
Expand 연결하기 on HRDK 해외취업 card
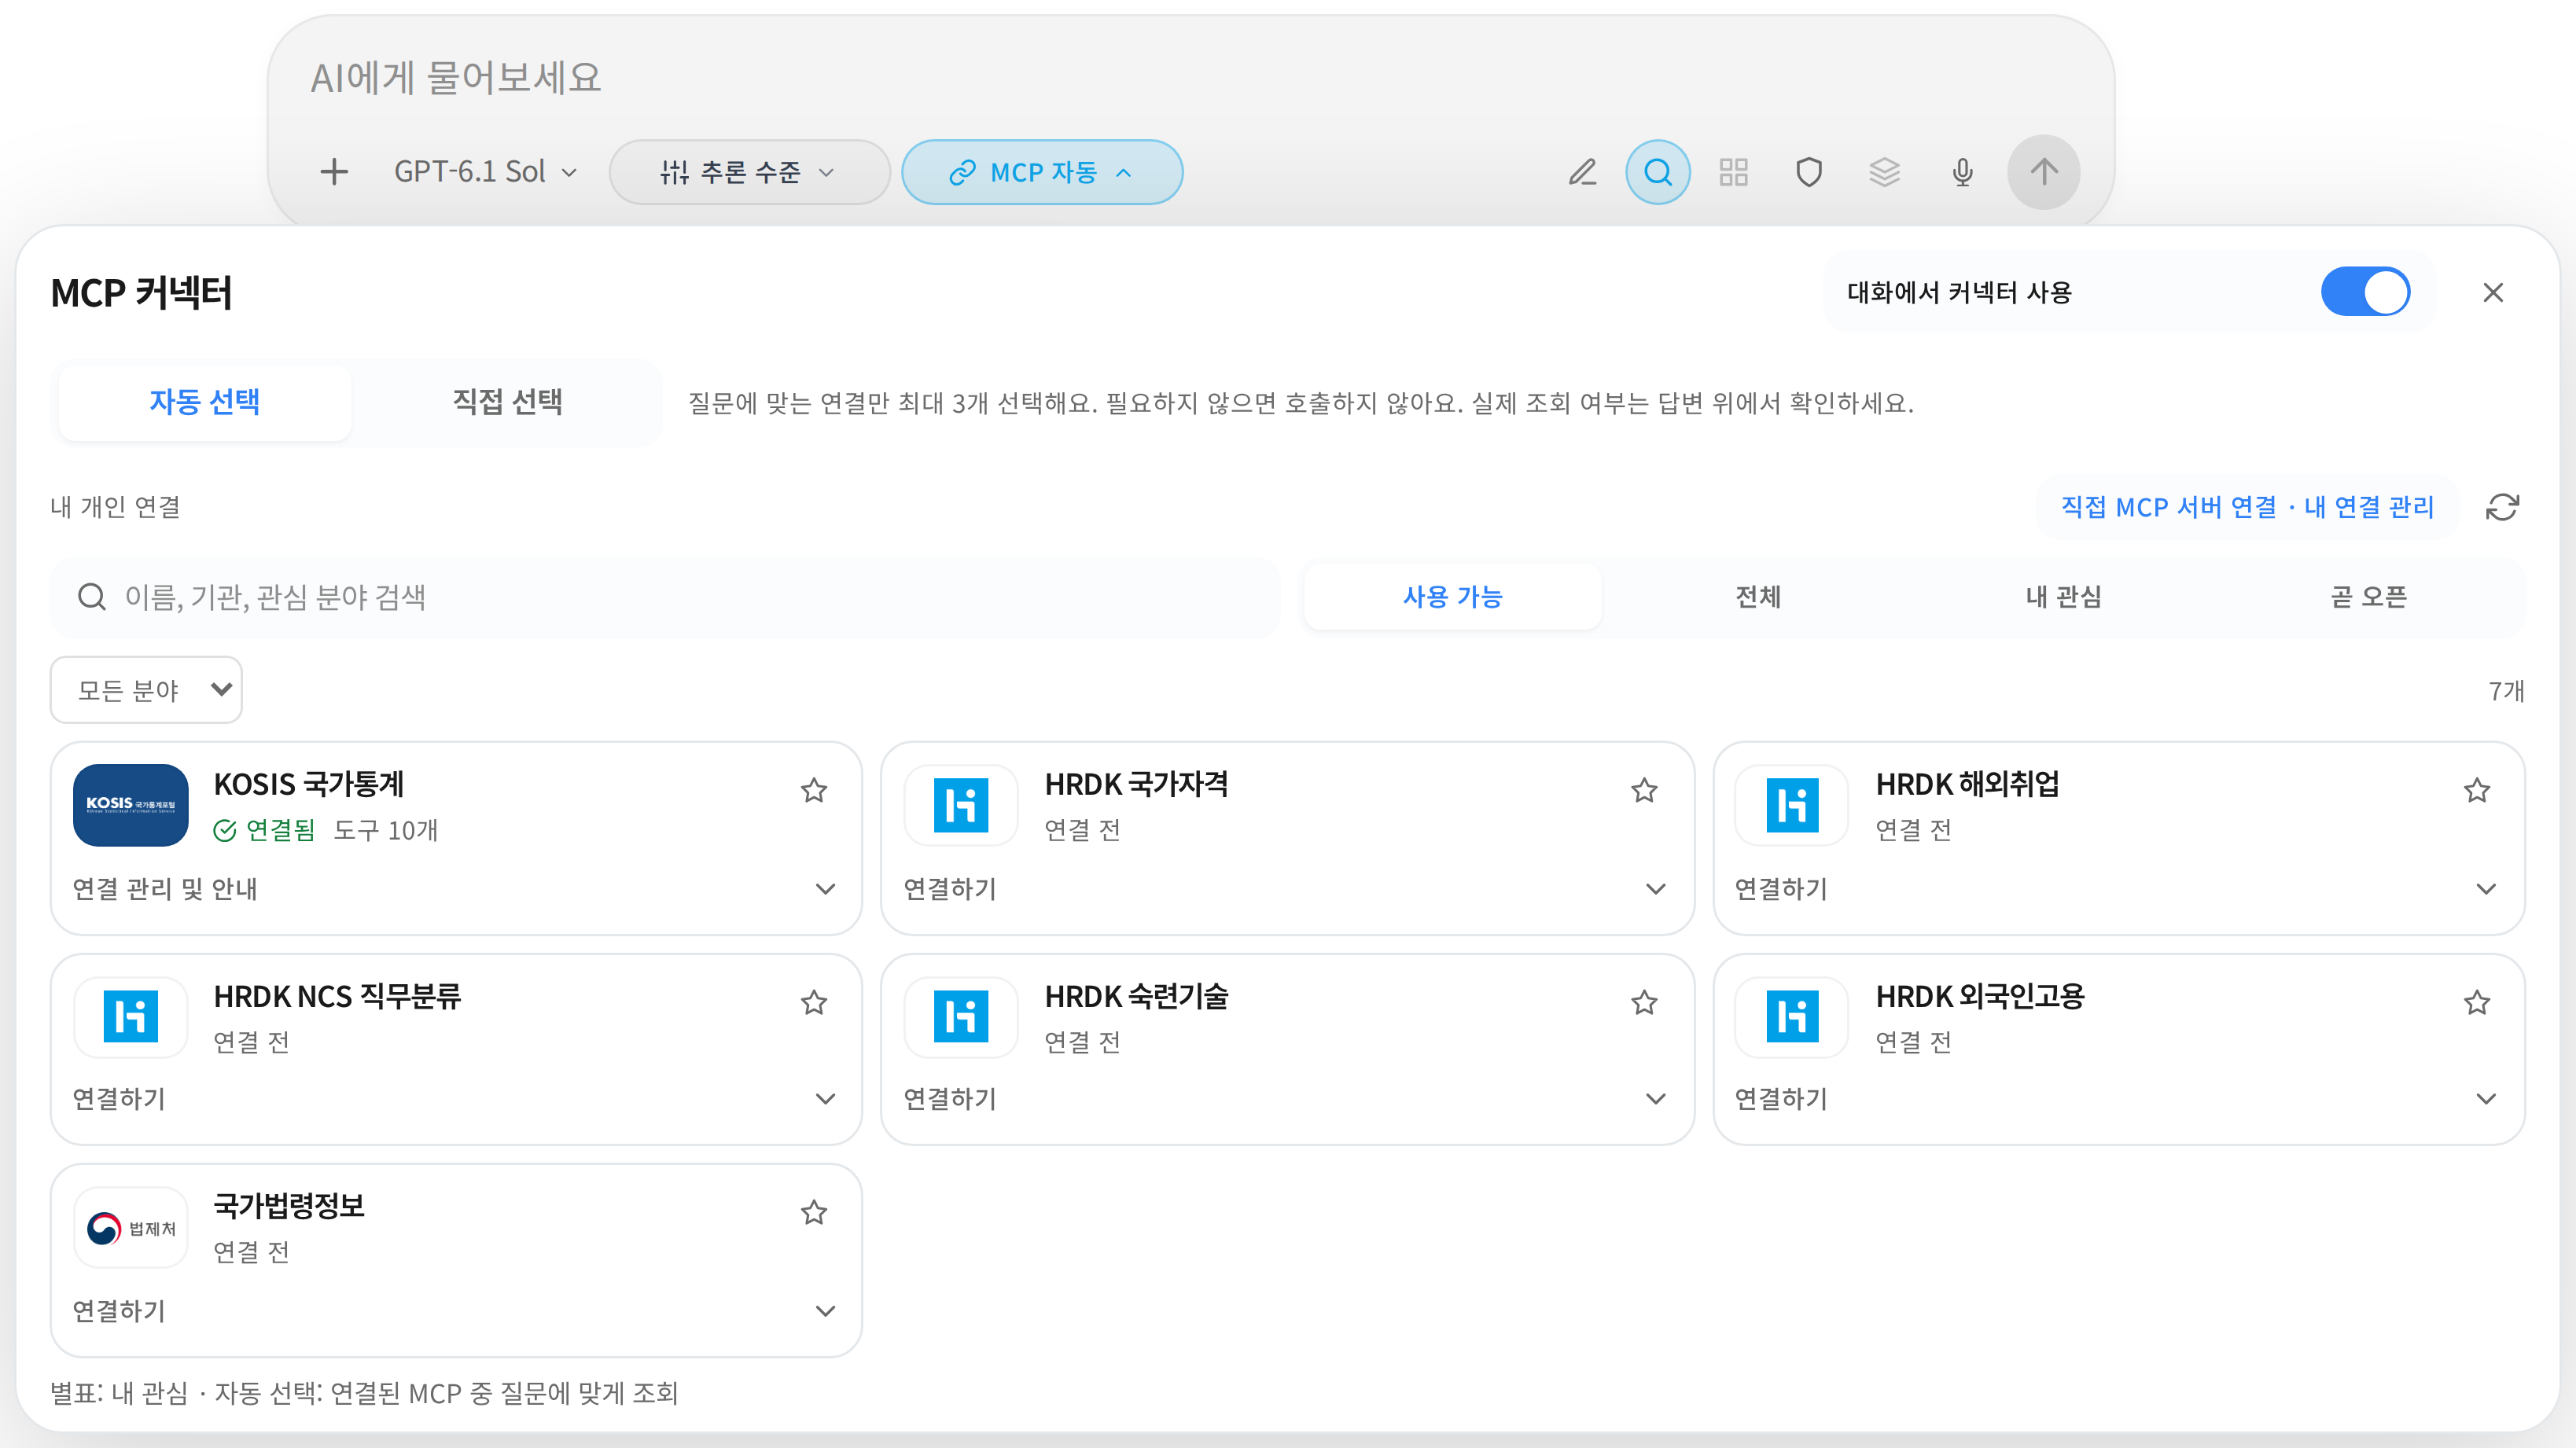[x=2117, y=889]
